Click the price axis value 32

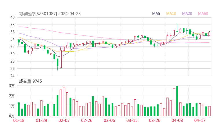pyautogui.click(x=12, y=46)
